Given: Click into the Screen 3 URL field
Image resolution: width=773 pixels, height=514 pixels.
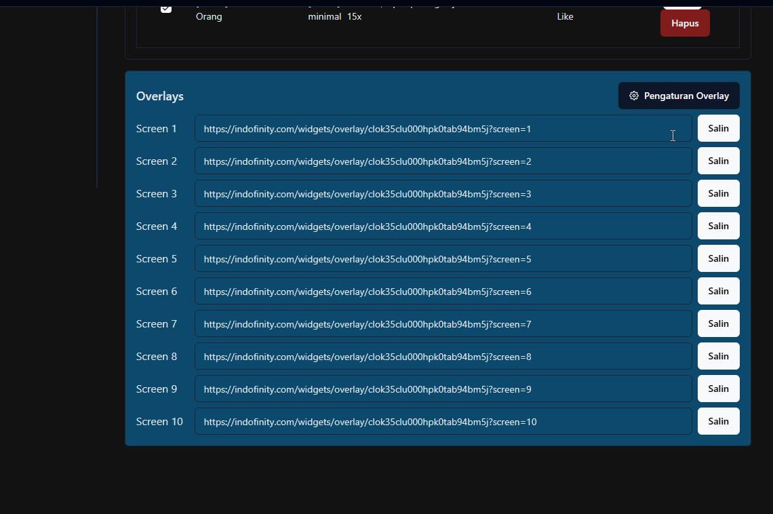Looking at the screenshot, I should pyautogui.click(x=443, y=193).
